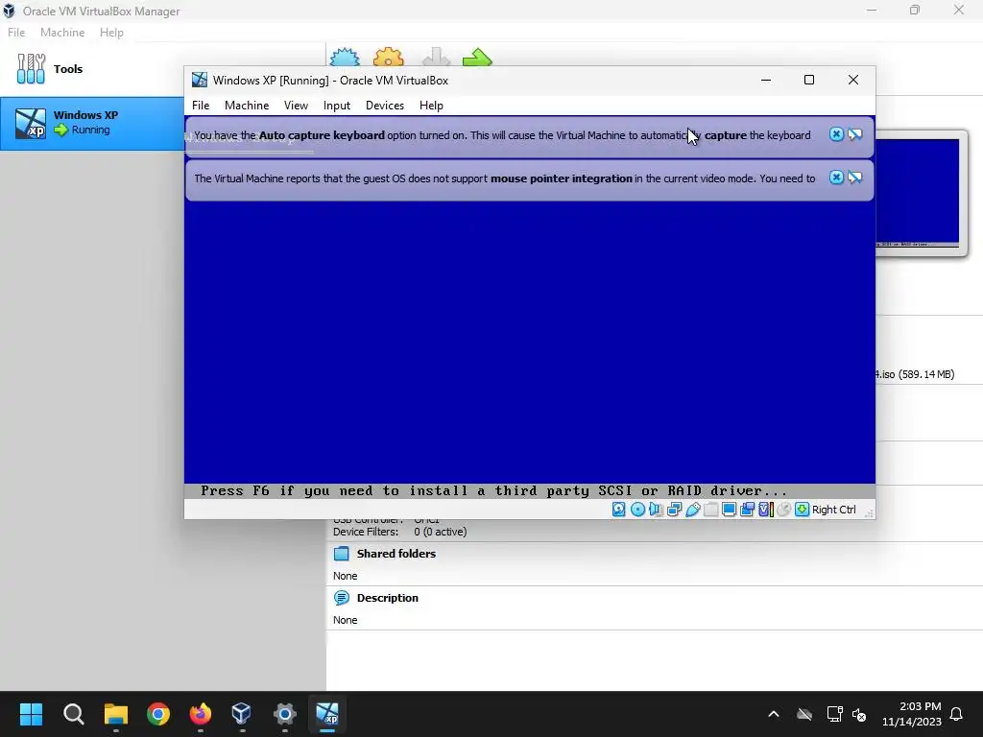Click the Settings gear toolbar icon in Manager
The width and height of the screenshot is (983, 737).
[x=389, y=57]
